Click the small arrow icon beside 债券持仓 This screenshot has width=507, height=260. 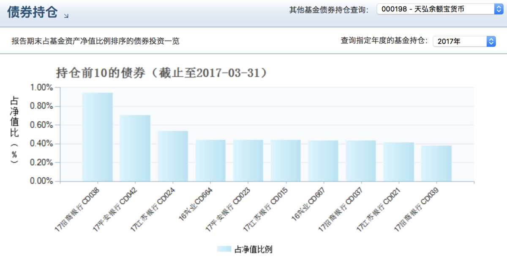(66, 16)
